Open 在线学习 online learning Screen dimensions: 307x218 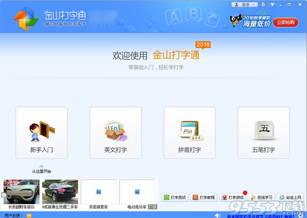point(261,198)
